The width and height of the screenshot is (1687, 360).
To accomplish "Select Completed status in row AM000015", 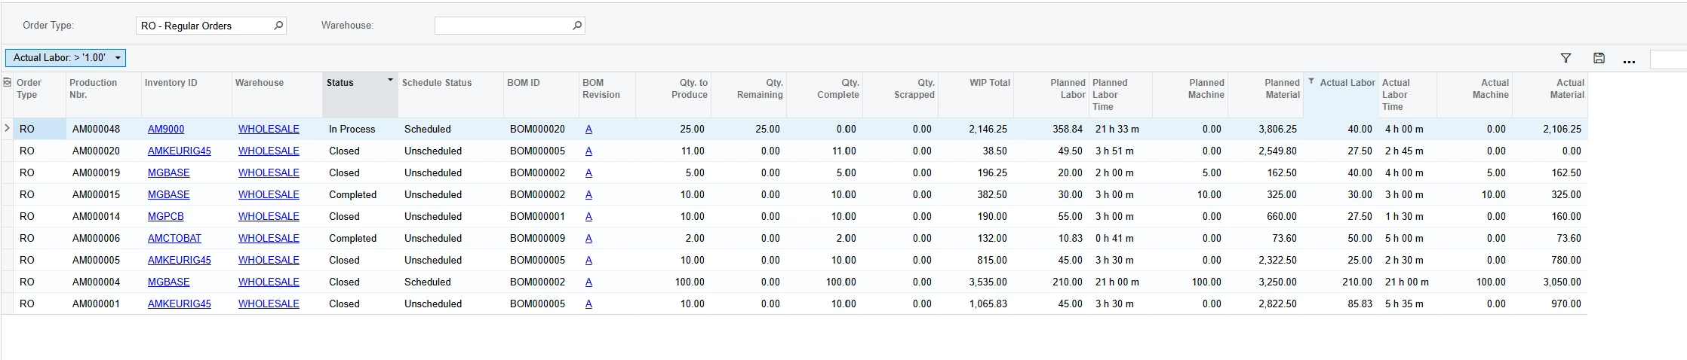I will pos(360,194).
